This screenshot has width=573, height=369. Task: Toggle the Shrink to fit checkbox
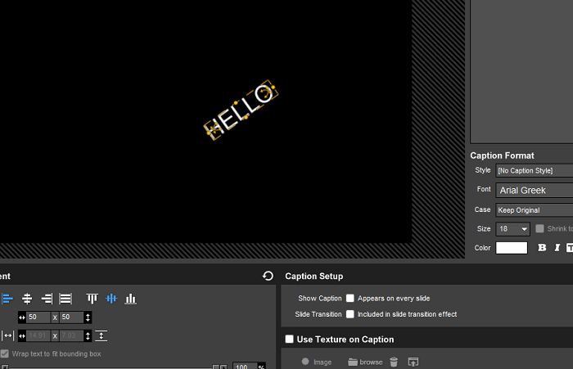pyautogui.click(x=539, y=228)
